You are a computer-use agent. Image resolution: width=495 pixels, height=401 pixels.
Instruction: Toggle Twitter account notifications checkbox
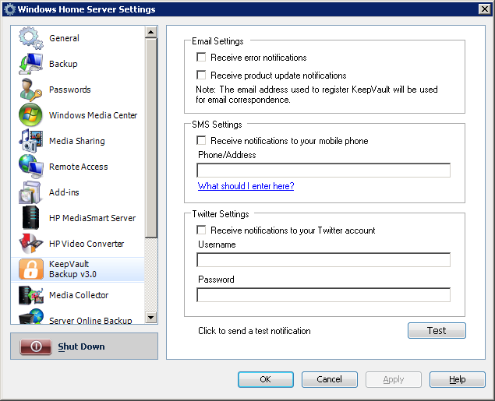pos(201,230)
